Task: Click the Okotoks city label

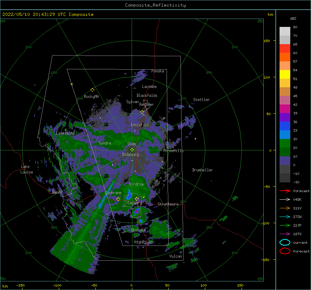Action: [x=139, y=230]
